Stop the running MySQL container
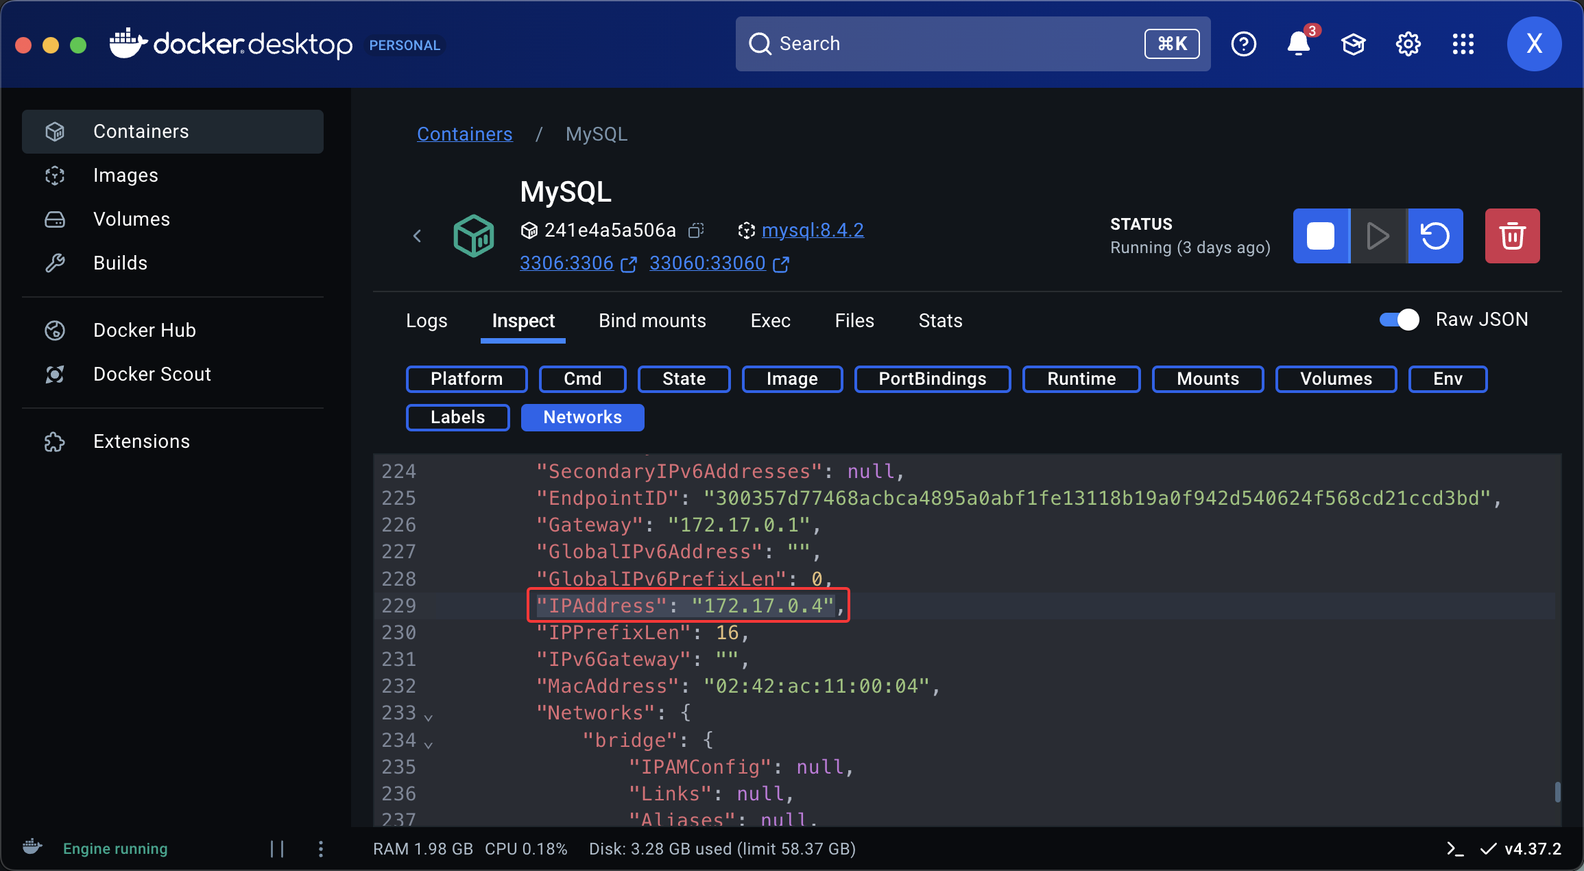This screenshot has height=871, width=1584. (1321, 236)
